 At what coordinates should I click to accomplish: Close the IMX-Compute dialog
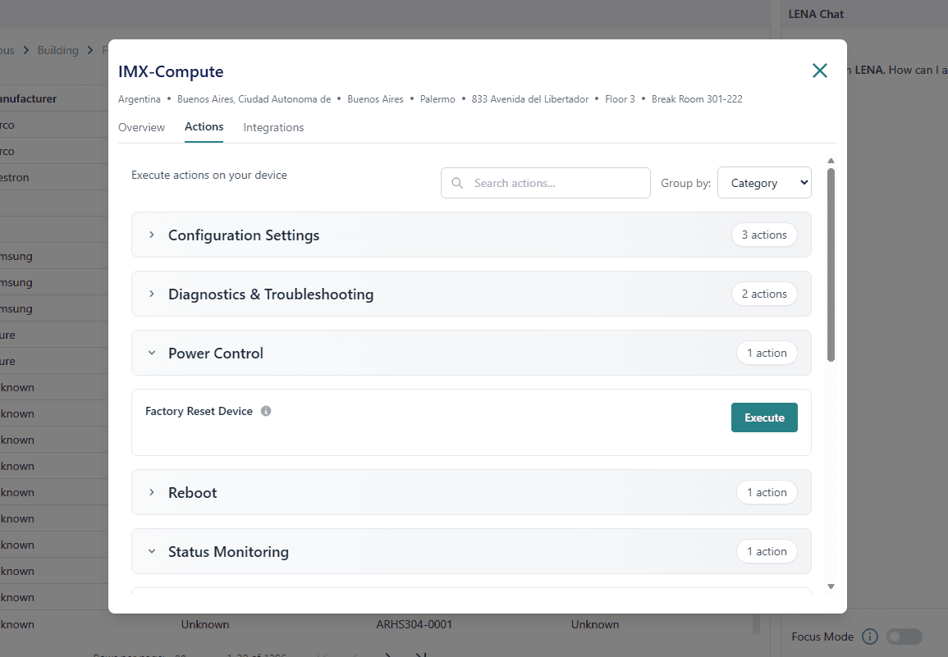[819, 71]
